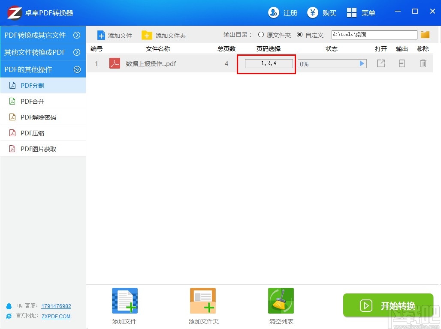The width and height of the screenshot is (441, 329).
Task: Open the converted file via 打开 icon
Action: [x=381, y=63]
